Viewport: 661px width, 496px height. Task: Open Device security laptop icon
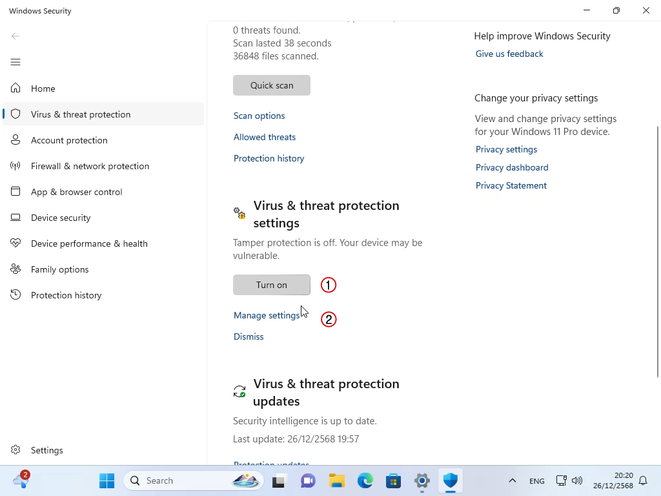coord(15,218)
